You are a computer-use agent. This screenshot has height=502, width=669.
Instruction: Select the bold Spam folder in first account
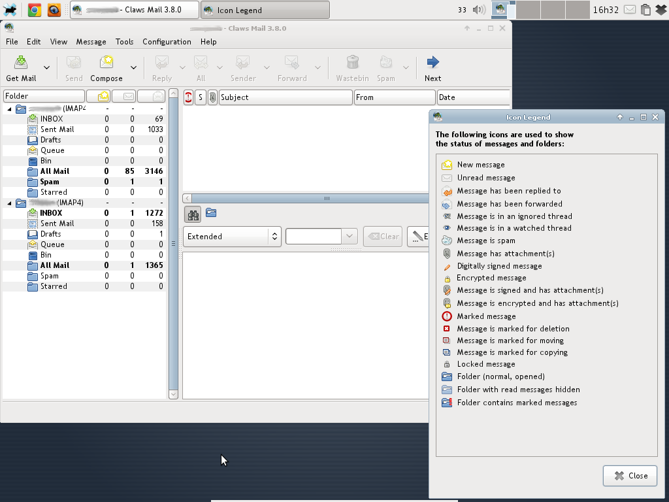coord(84,182)
